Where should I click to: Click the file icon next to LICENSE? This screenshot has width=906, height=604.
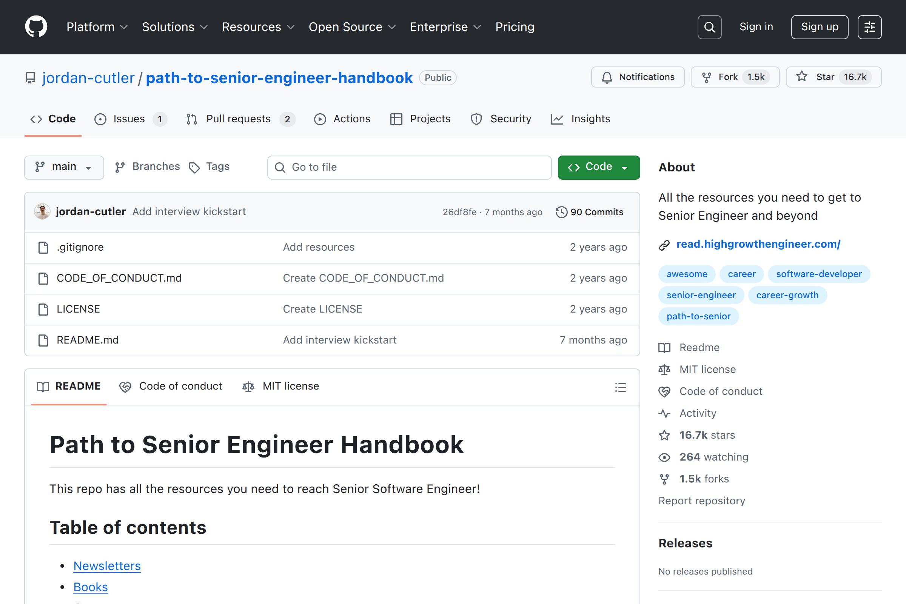43,309
